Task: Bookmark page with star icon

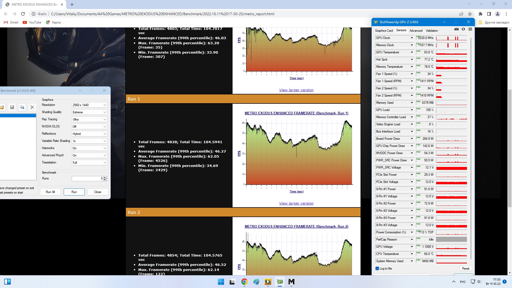Action: pos(470,14)
